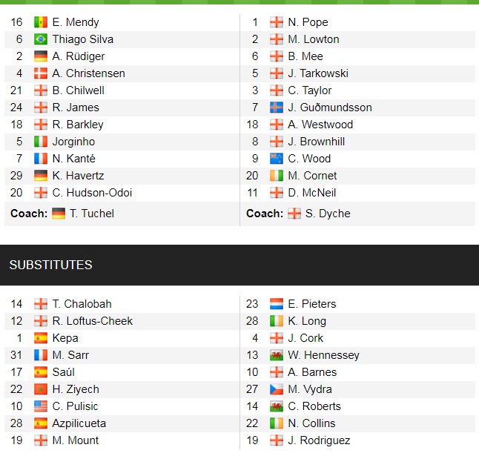Select N. Pope in Burnley lineup
The width and height of the screenshot is (479, 456).
tap(308, 22)
